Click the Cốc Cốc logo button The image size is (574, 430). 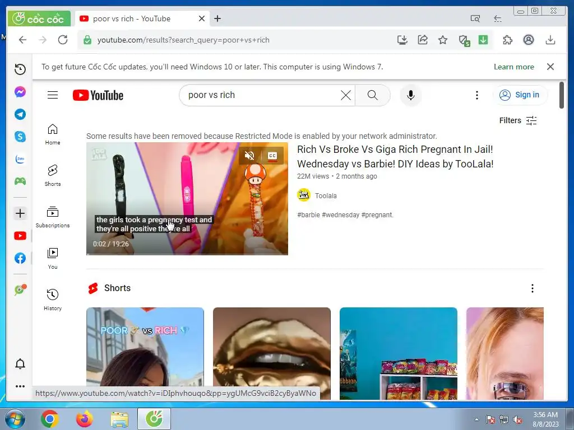39,18
